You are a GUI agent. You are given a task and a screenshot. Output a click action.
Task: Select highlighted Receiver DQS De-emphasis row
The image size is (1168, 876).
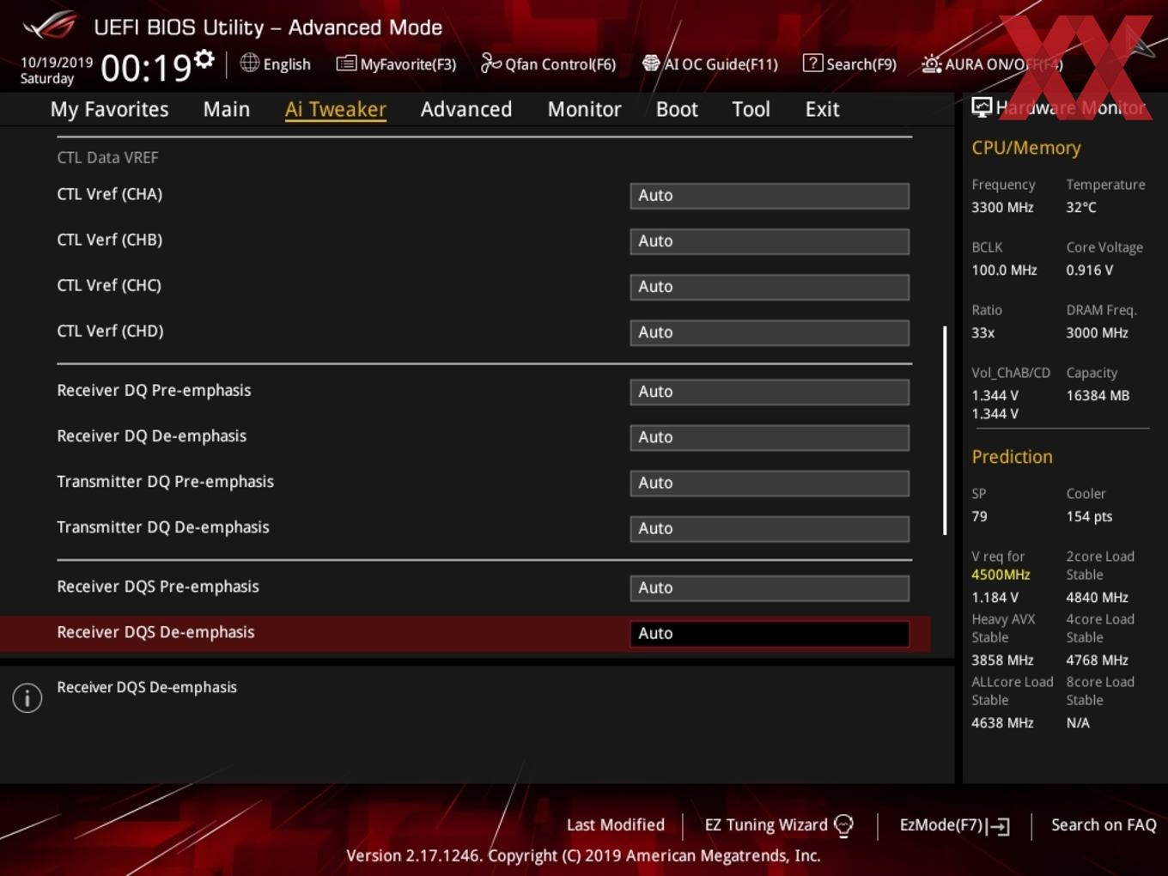click(465, 633)
